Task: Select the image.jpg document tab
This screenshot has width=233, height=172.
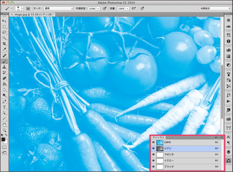Action: click(32, 15)
